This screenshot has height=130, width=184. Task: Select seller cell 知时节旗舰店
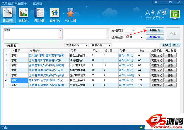pos(80,70)
